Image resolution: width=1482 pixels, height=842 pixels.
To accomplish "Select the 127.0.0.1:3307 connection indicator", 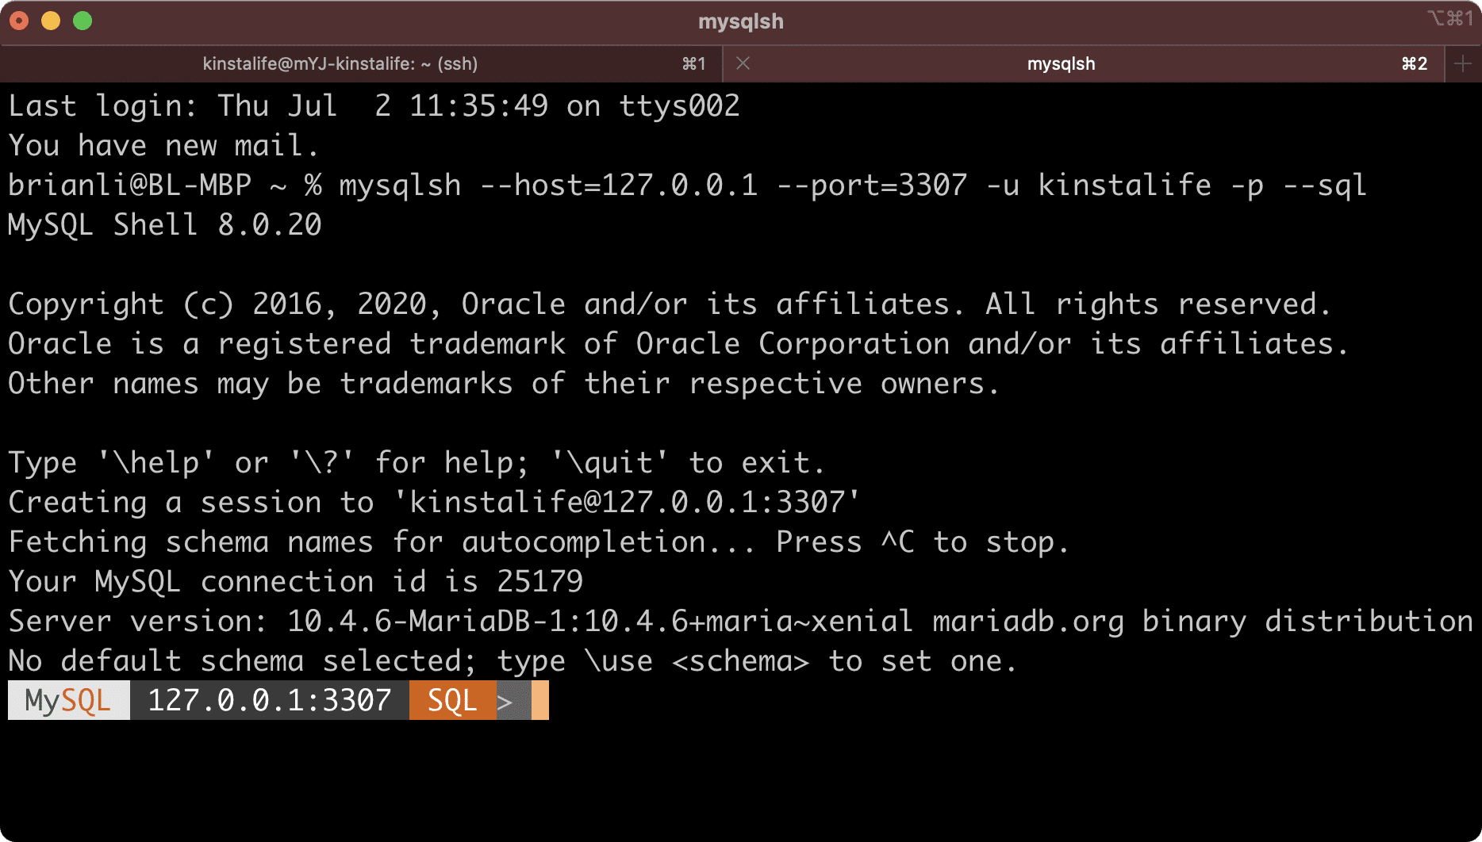I will point(269,700).
